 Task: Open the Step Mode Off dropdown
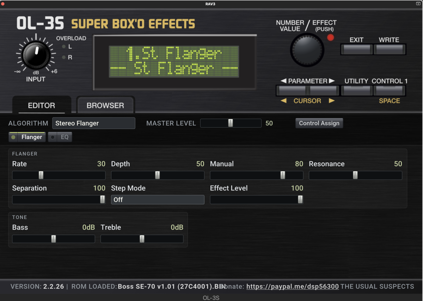point(158,200)
